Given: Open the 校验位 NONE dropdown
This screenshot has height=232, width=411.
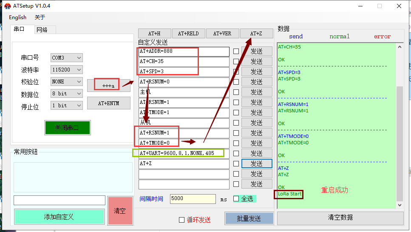Looking at the screenshot, I should [x=67, y=81].
